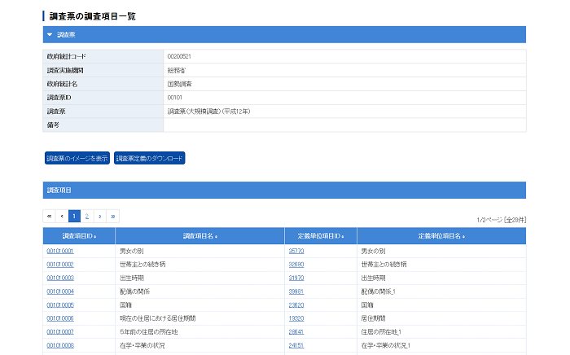570x355 pixels.
Task: Click 調査票のイメージを表示 button
Action: [x=77, y=158]
